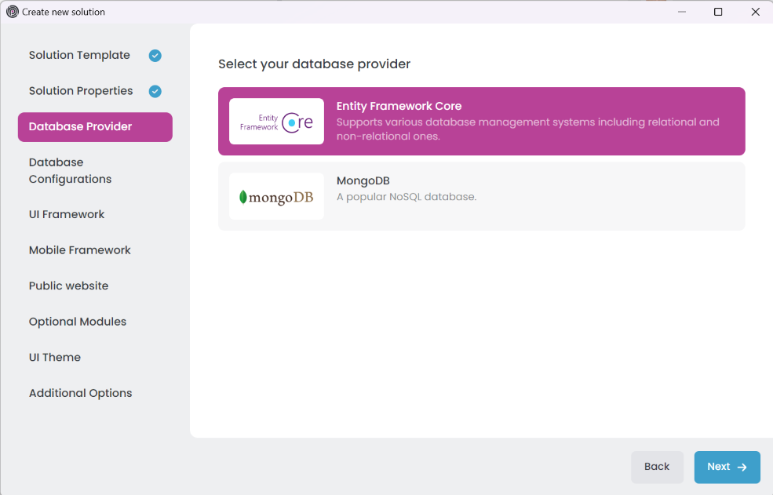Select the Database Provider step
Screen dimensions: 773x495
click(x=95, y=127)
